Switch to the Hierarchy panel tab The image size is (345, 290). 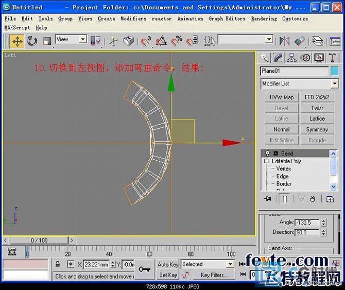point(291,58)
